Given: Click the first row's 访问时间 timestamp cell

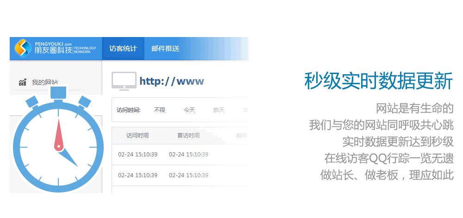Looking at the screenshot, I should [x=138, y=154].
